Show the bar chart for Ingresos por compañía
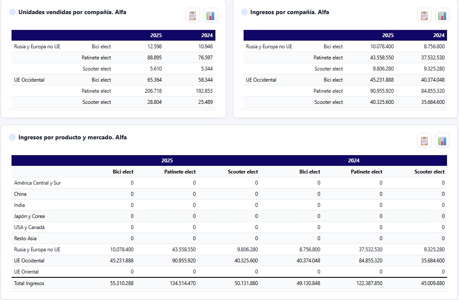 [x=442, y=15]
